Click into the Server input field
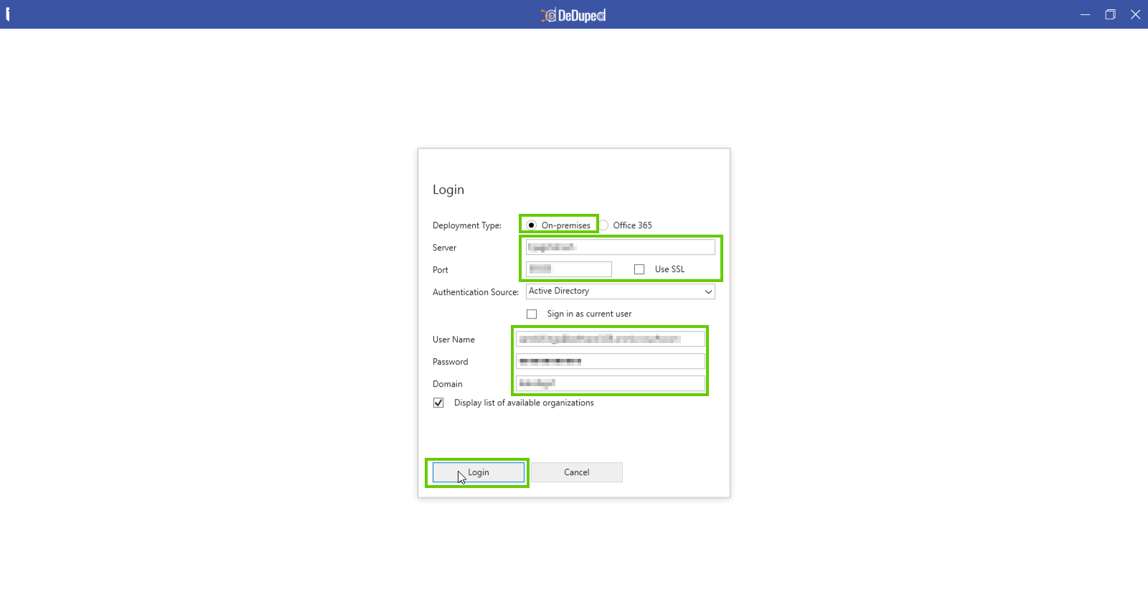This screenshot has height=615, width=1148. tap(621, 248)
